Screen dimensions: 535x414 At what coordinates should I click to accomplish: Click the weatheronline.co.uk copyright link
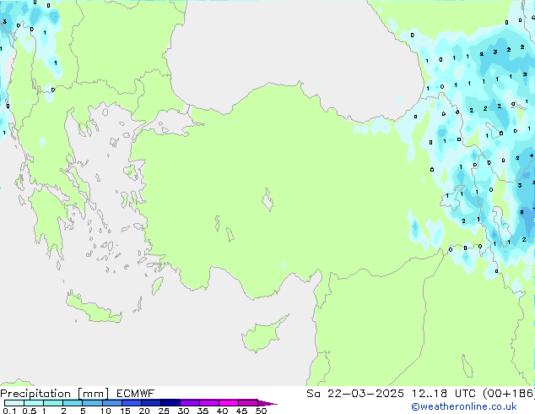pos(463,406)
